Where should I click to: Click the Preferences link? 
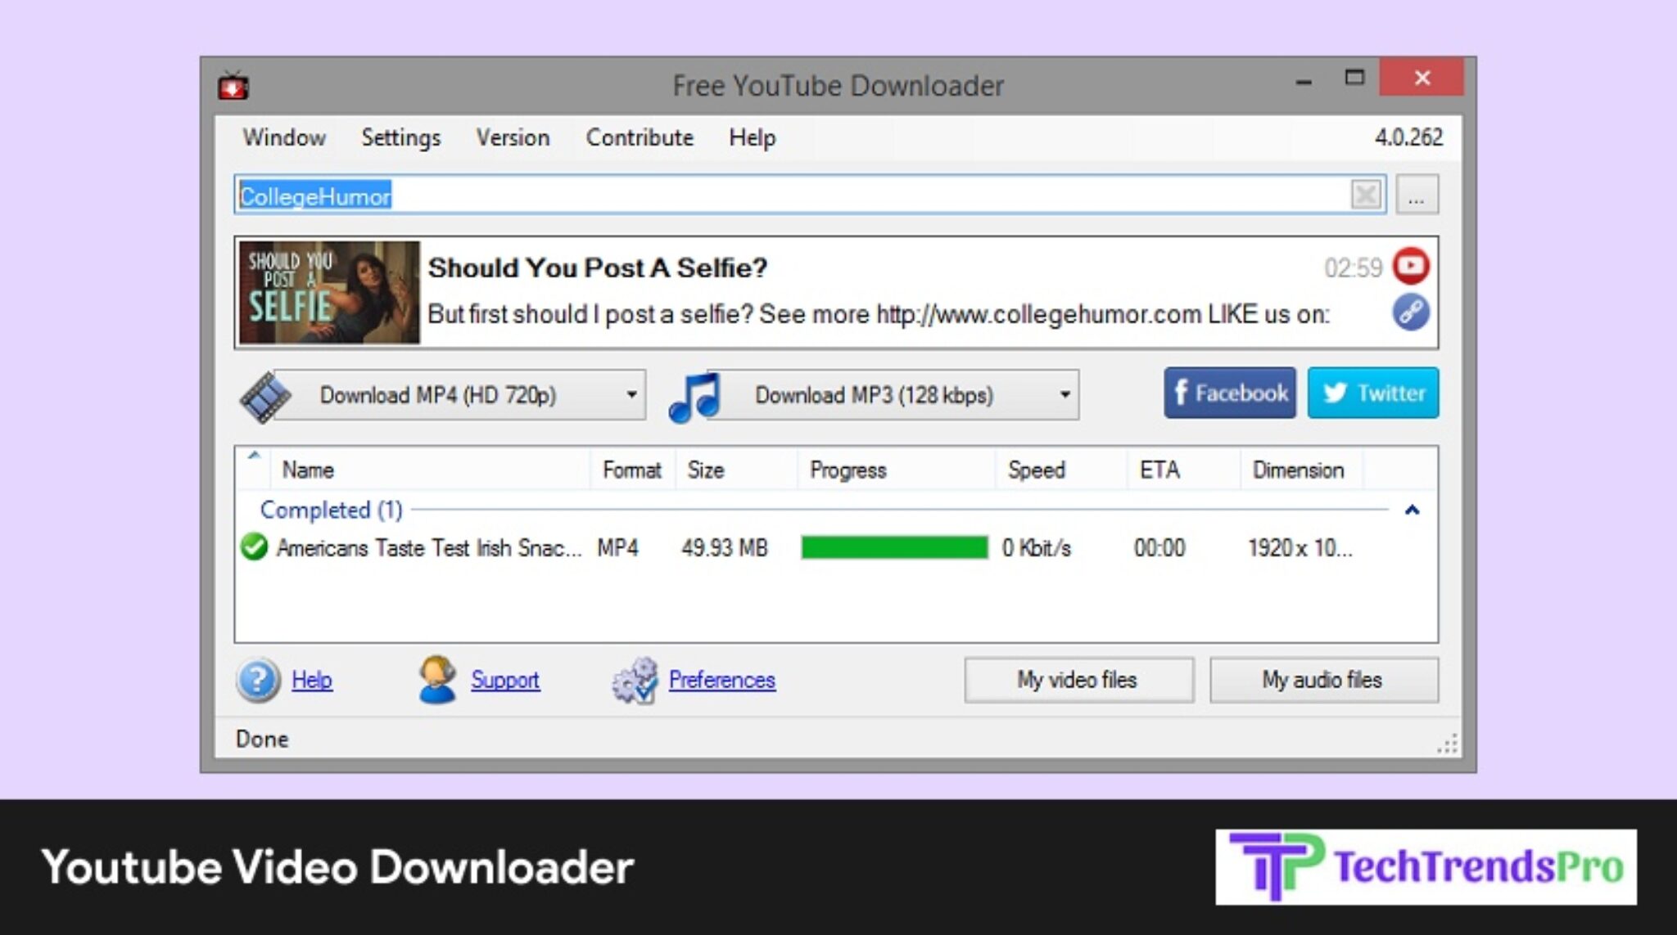tap(722, 680)
